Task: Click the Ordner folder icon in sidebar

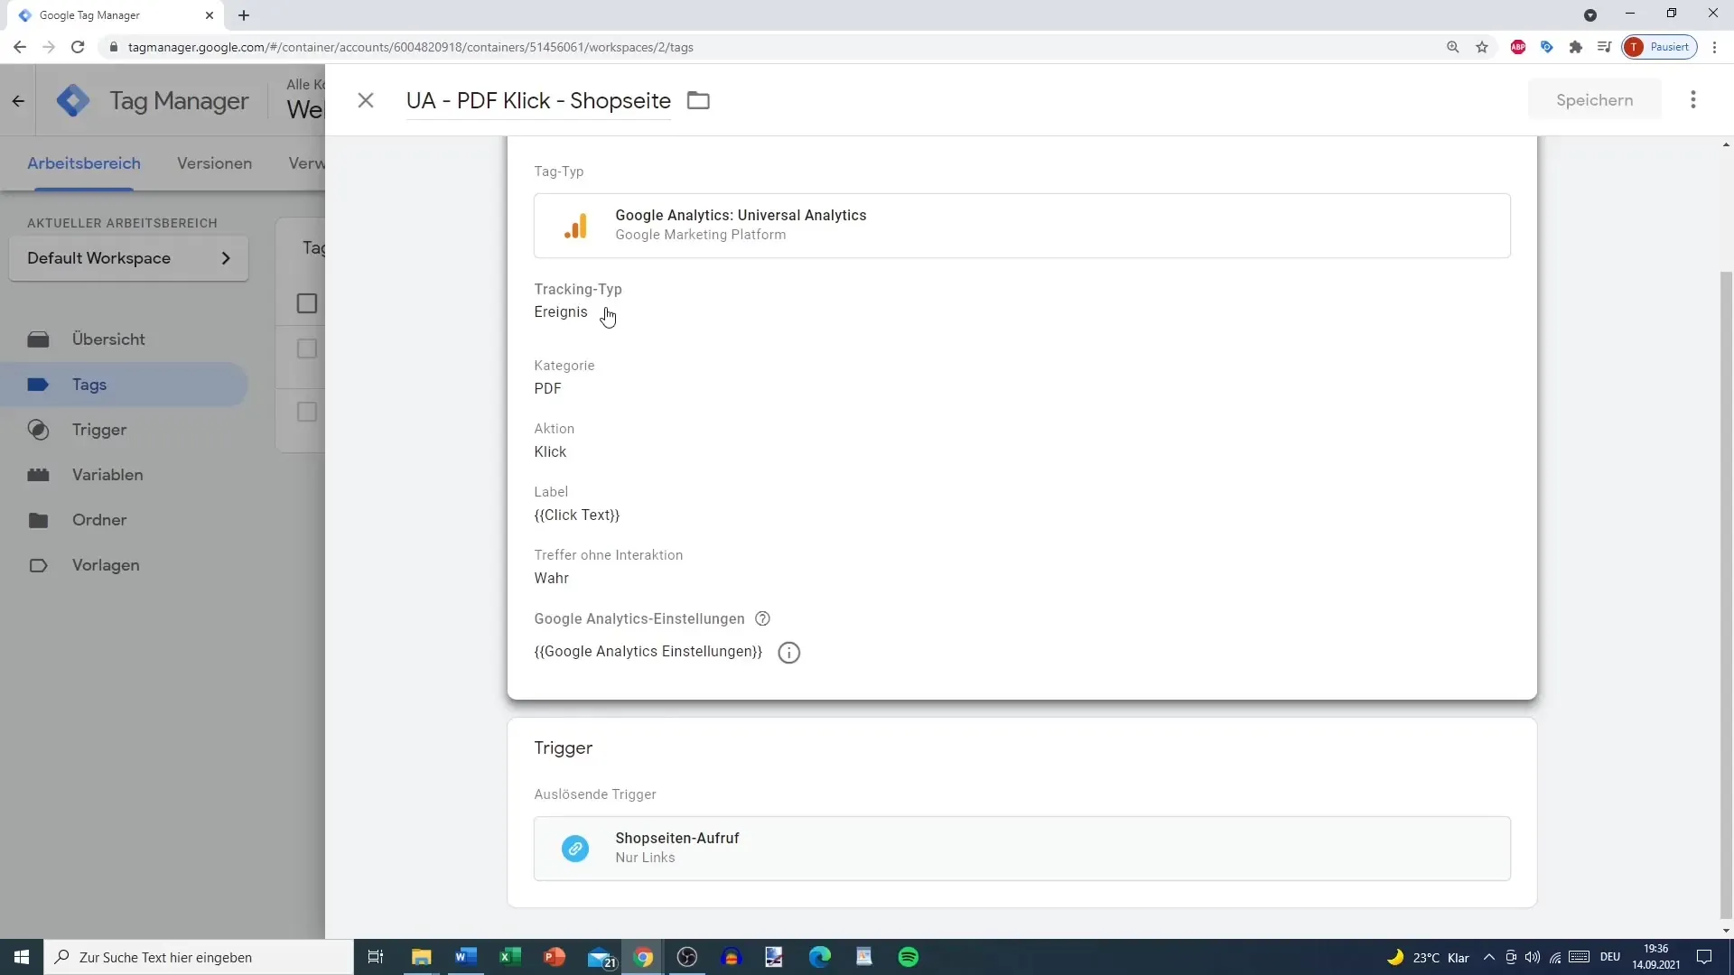Action: click(38, 519)
